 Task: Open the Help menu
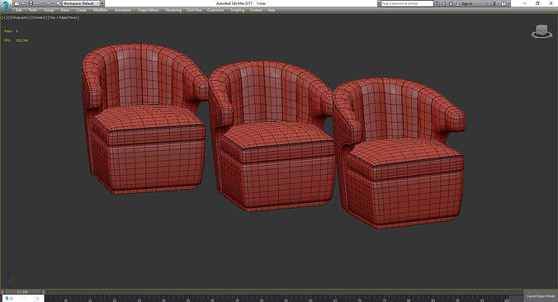pyautogui.click(x=272, y=11)
